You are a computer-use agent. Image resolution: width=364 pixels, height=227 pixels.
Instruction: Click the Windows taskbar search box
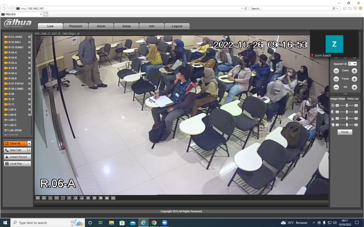48,222
